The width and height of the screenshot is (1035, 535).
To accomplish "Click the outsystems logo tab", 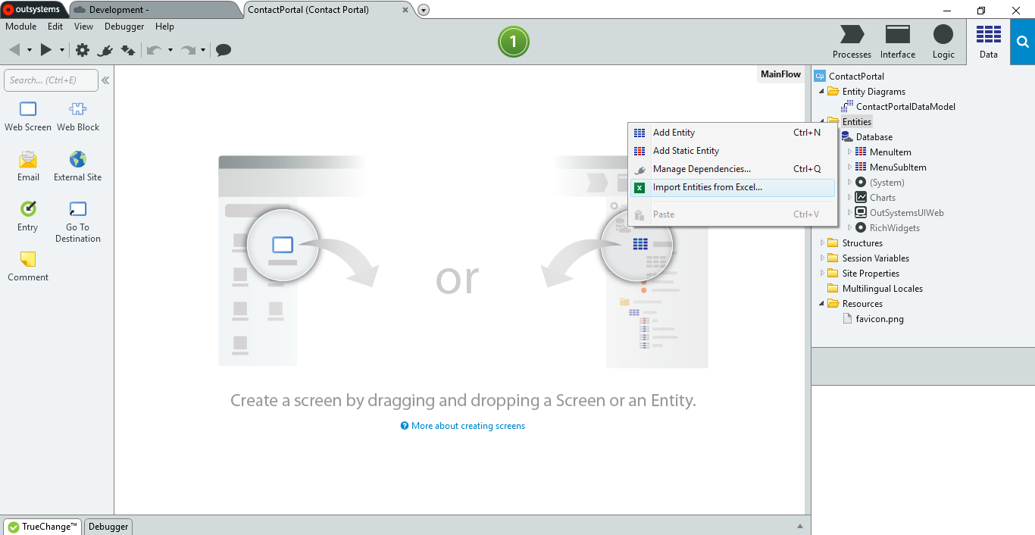I will click(x=34, y=10).
